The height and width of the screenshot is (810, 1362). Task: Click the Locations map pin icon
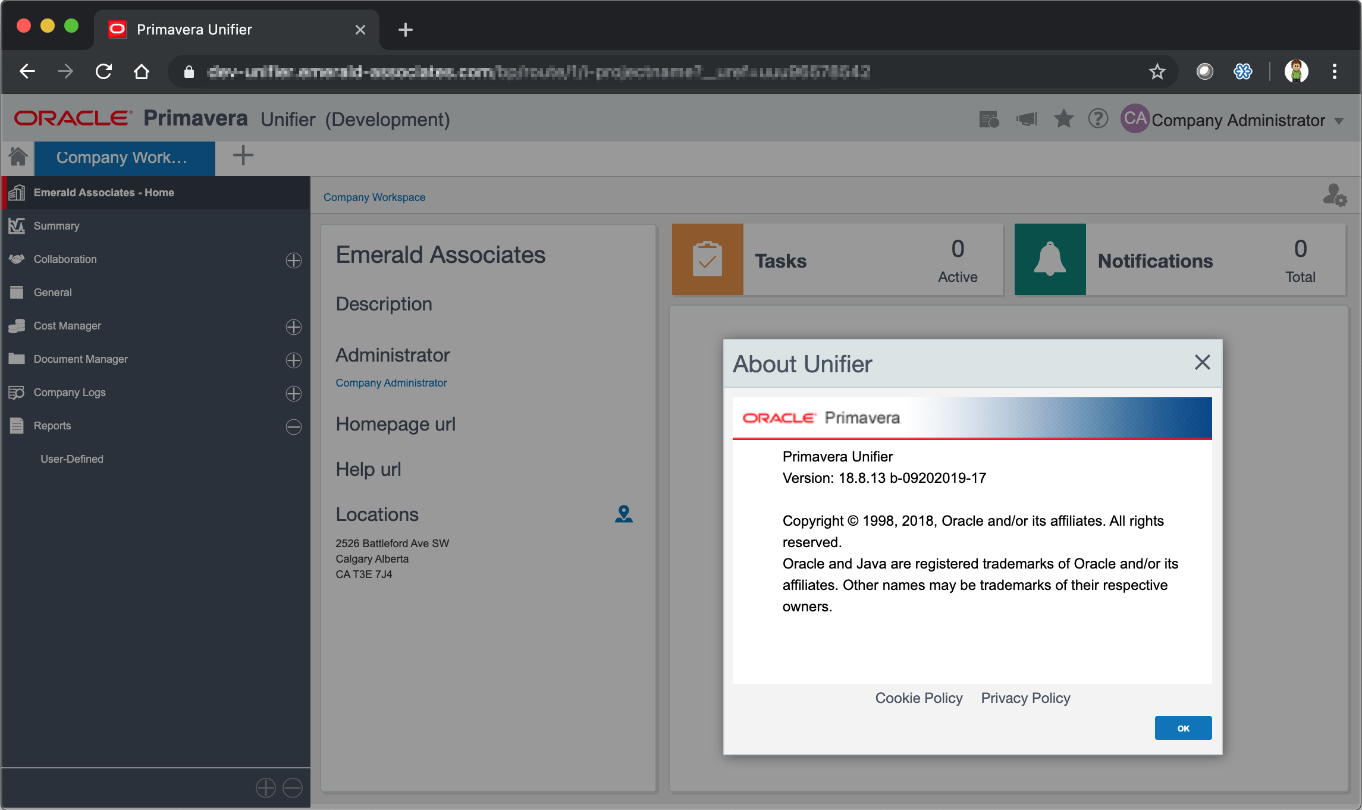point(623,514)
